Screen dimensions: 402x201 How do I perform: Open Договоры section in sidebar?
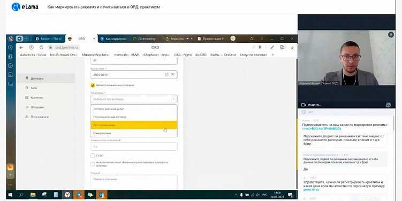46,78
